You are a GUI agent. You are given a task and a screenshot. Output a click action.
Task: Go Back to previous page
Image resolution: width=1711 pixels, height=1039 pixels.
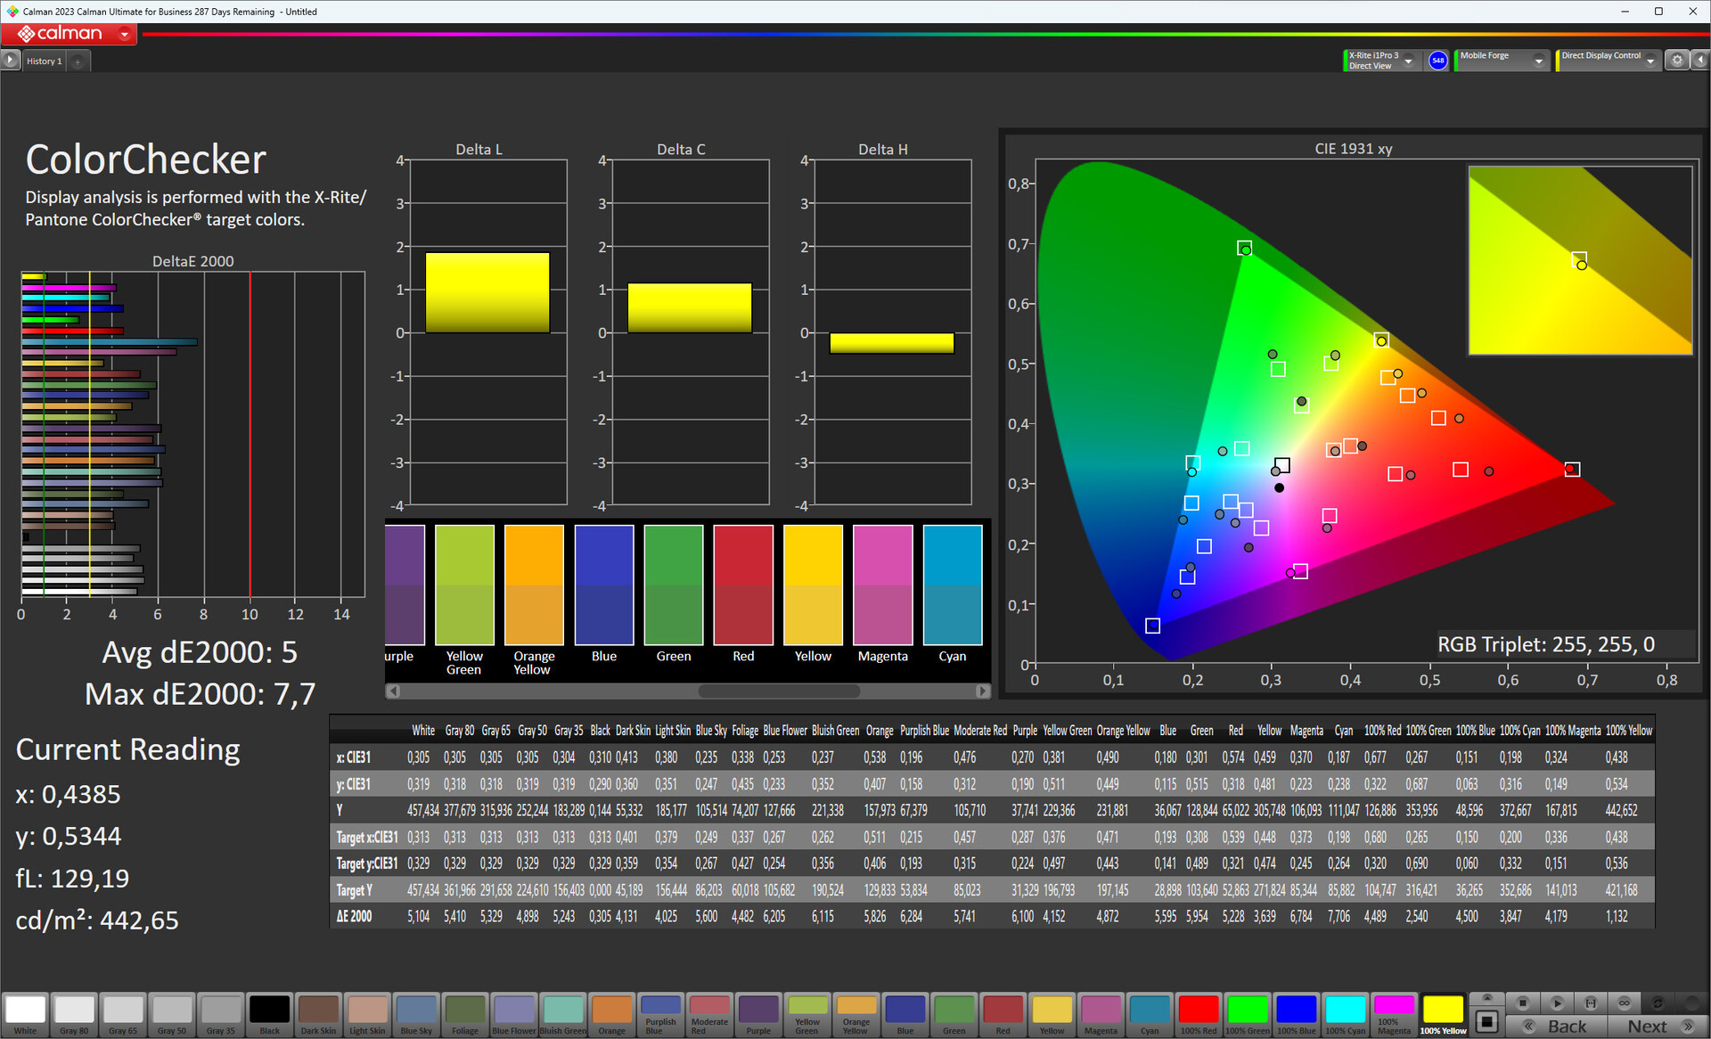(1556, 1026)
